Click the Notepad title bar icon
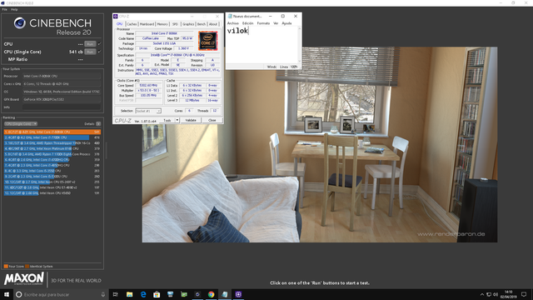This screenshot has height=300, width=533. [230, 16]
